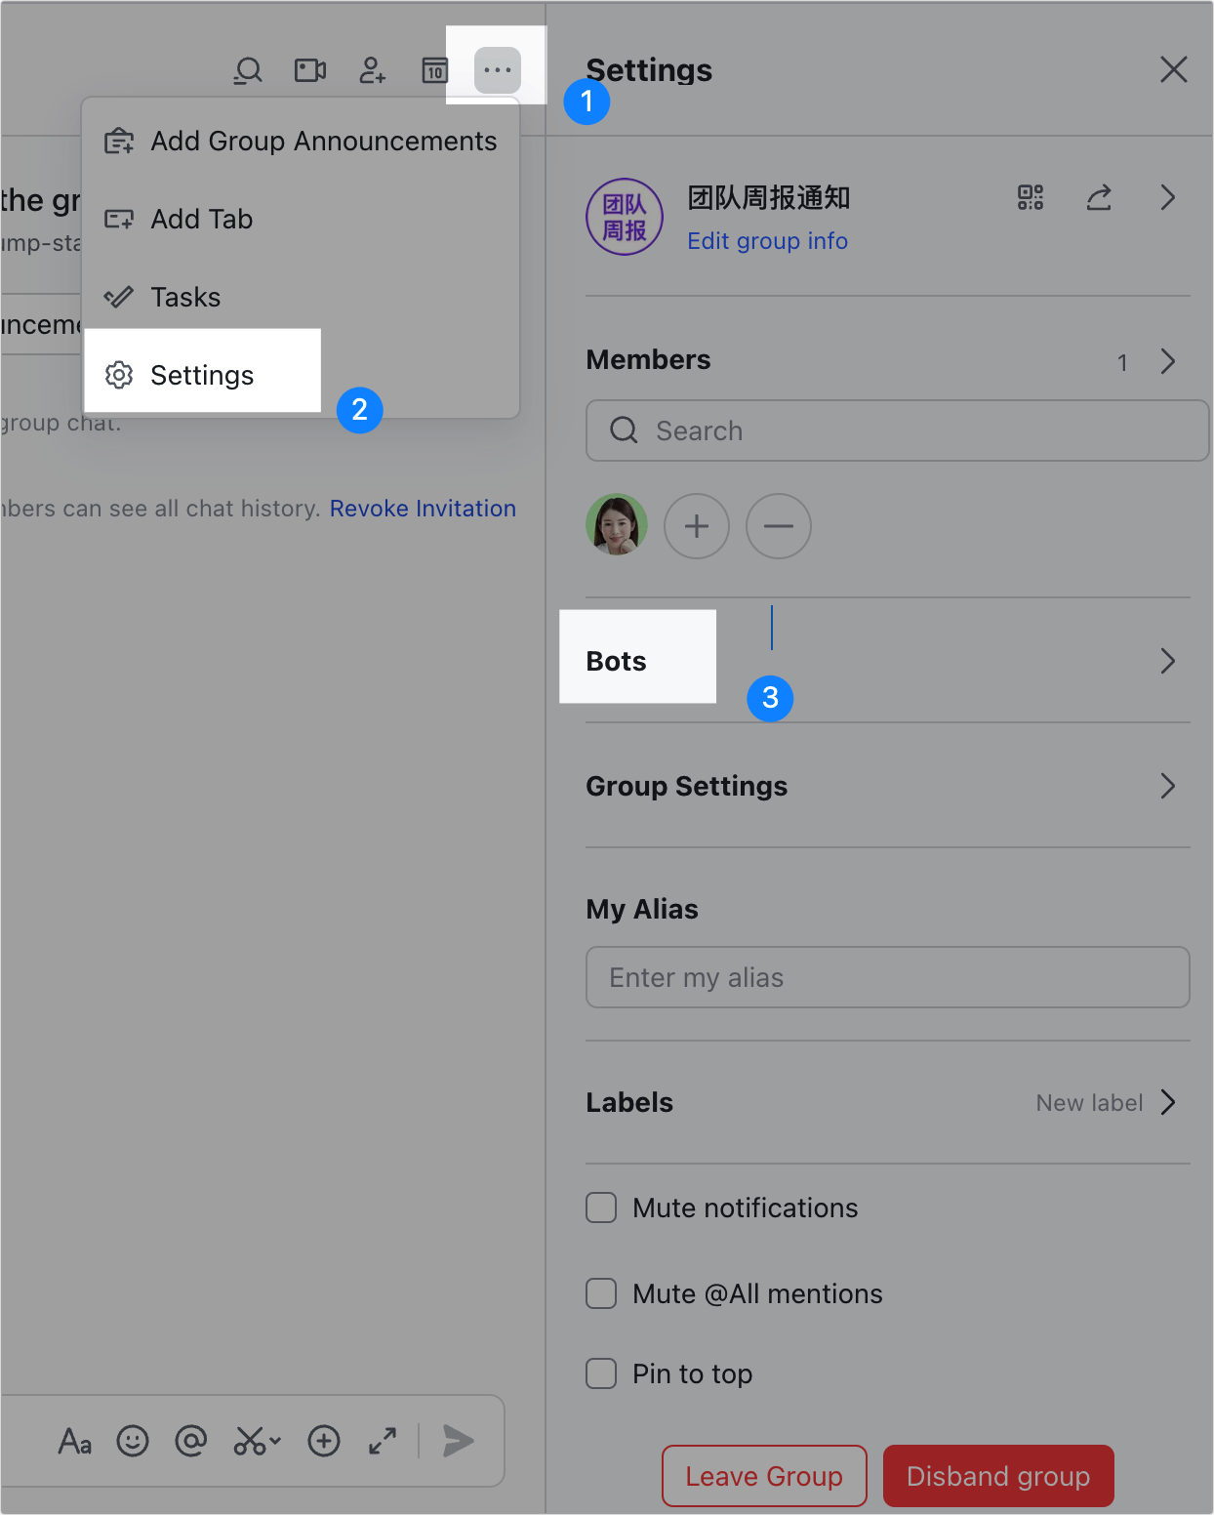1214x1515 pixels.
Task: Open the calendar icon in chat toolbar
Action: coord(435,70)
